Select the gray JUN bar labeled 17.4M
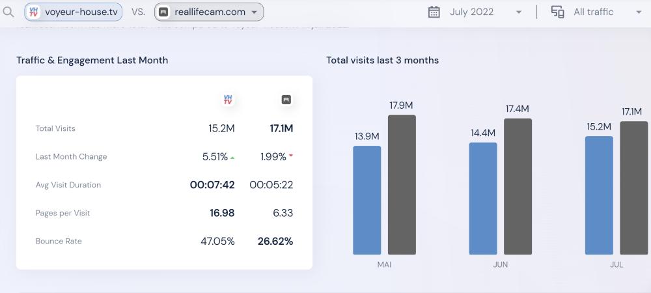This screenshot has width=651, height=293. click(518, 186)
